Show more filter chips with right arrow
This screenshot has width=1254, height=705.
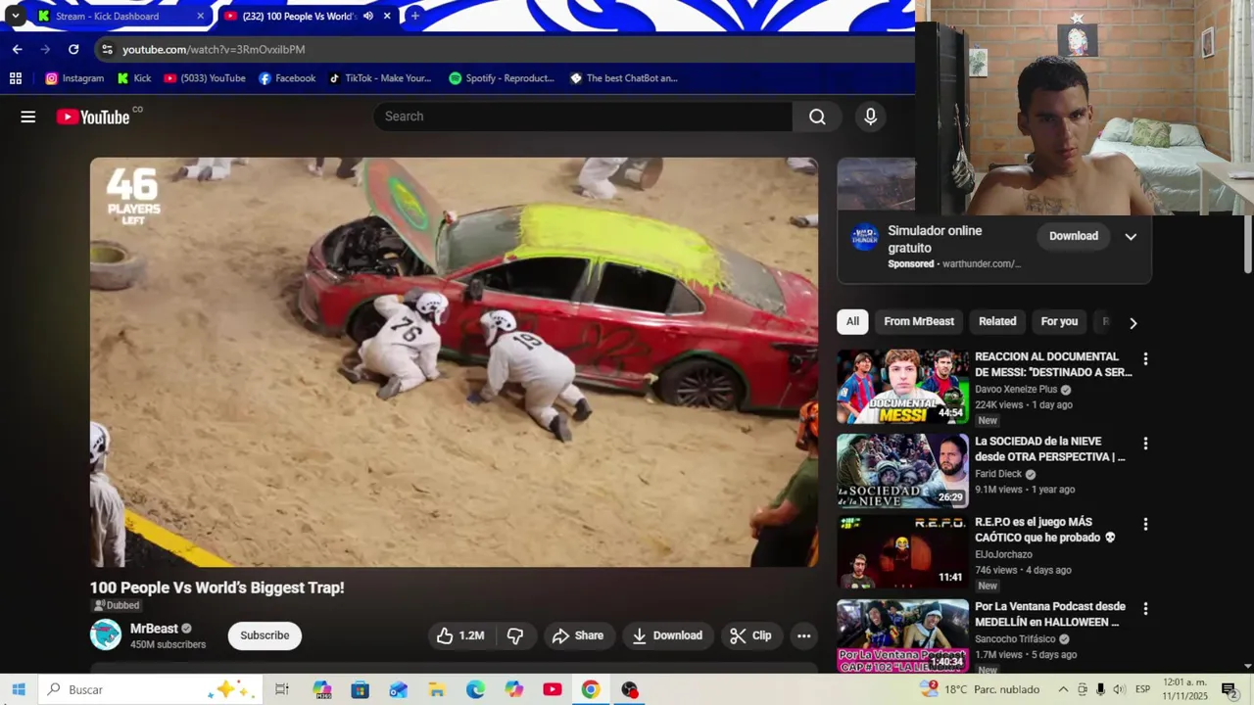click(x=1133, y=322)
